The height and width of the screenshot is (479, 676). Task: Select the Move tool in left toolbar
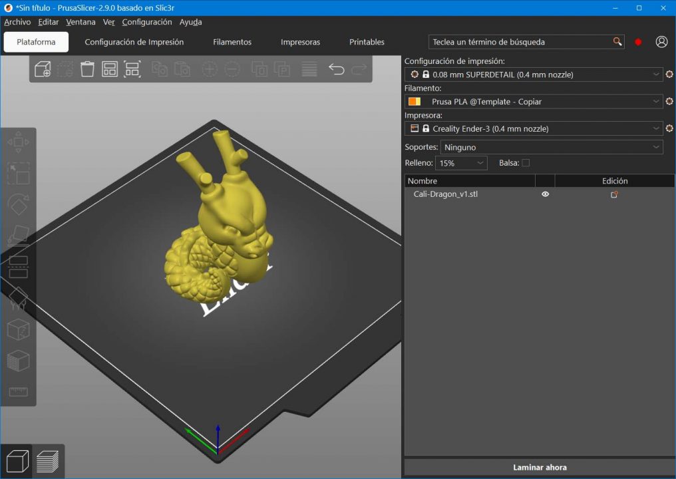click(x=18, y=142)
